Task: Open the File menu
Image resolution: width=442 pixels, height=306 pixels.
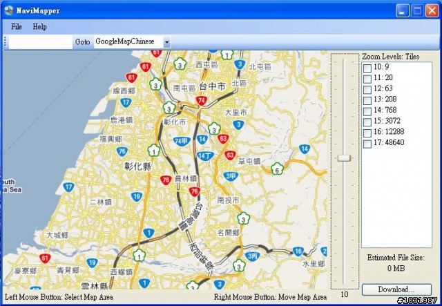Action: point(17,27)
